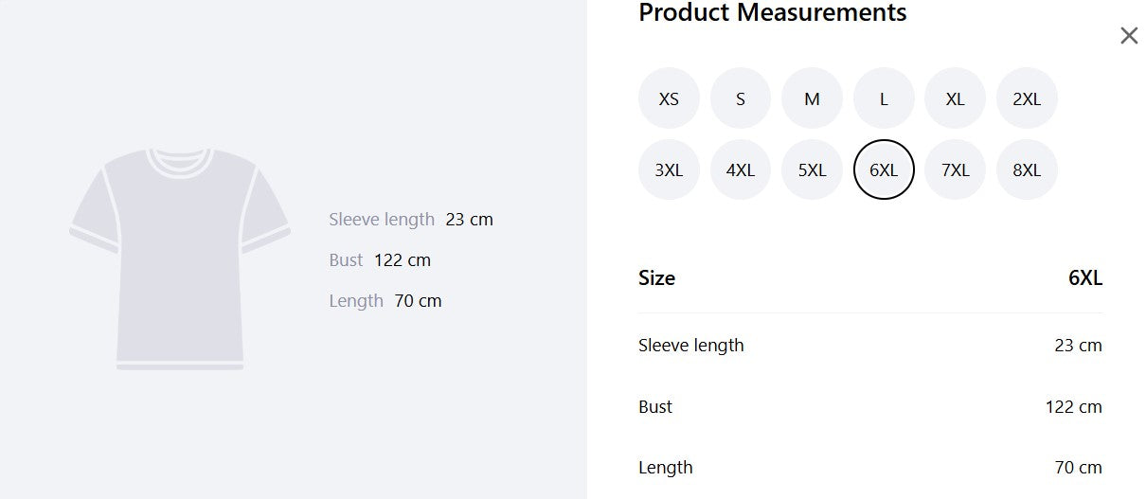Image resolution: width=1146 pixels, height=499 pixels.
Task: Click the Product Measurements heading
Action: tap(773, 13)
